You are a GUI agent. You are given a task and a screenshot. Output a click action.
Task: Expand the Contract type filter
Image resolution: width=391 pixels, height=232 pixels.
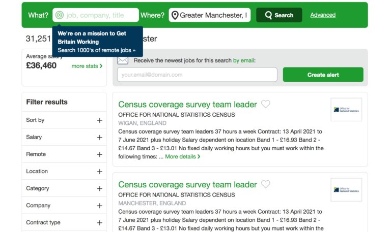tap(64, 222)
